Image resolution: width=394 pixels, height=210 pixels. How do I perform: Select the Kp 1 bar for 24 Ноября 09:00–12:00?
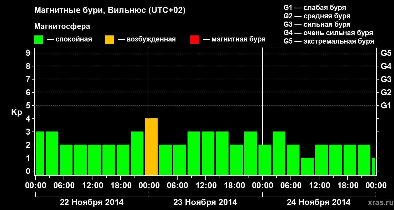click(307, 167)
